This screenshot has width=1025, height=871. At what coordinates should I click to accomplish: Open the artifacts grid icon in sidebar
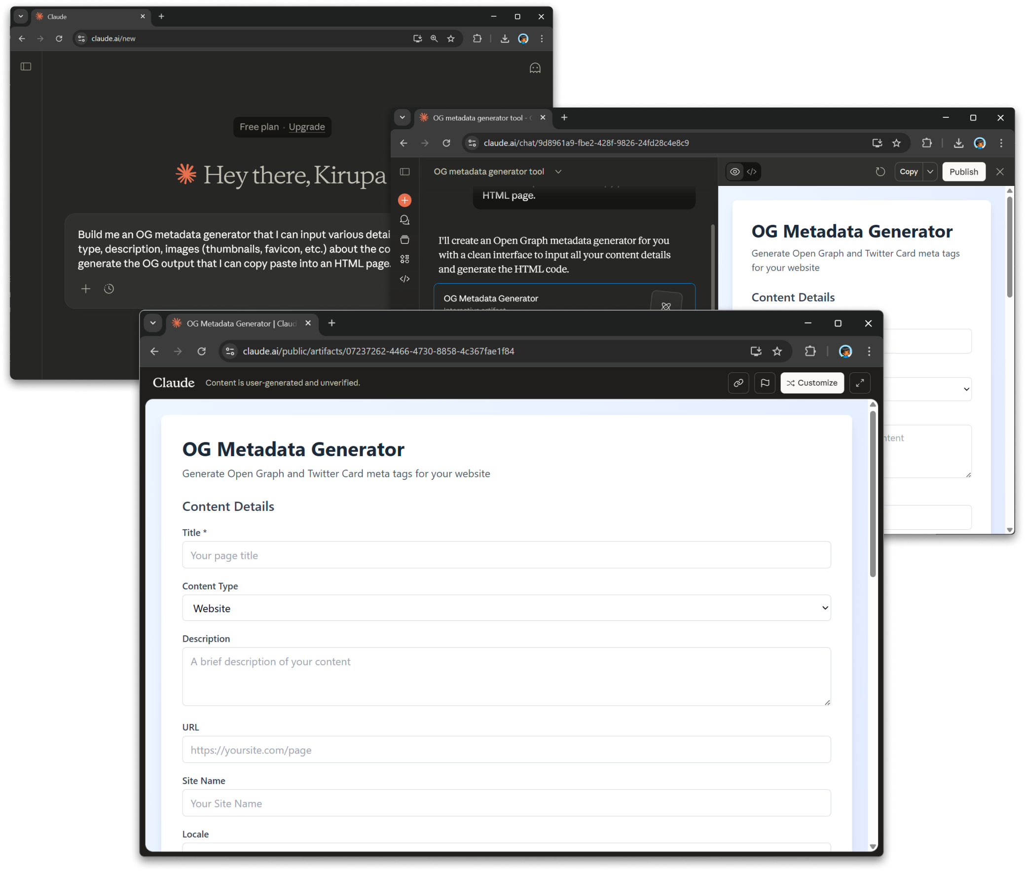[x=404, y=259]
